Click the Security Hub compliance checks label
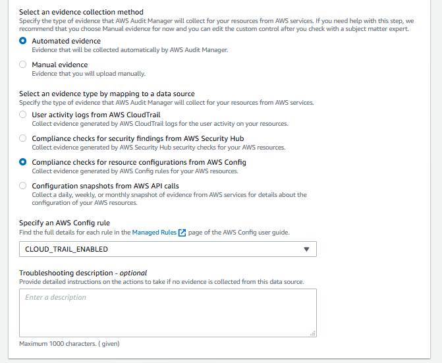Viewport: 442px width, 363px height. pos(138,138)
